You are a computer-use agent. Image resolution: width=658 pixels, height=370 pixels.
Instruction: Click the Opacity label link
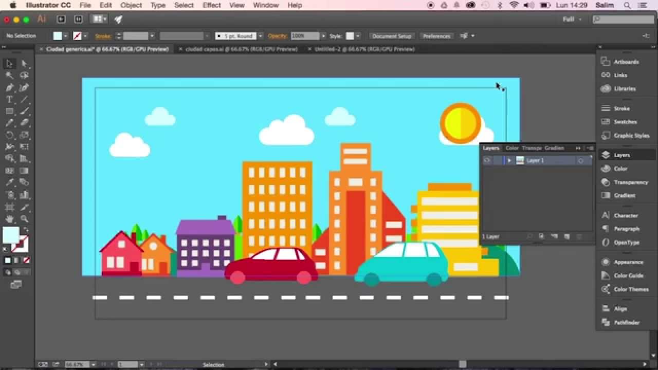pos(277,36)
